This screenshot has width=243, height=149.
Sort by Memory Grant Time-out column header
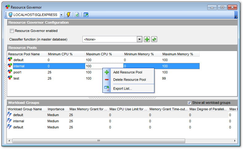coord(168,109)
